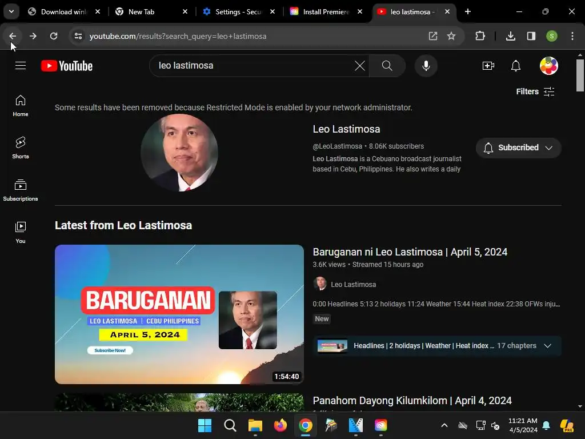585x439 pixels.
Task: Open Windows taskbar search
Action: [x=230, y=425]
